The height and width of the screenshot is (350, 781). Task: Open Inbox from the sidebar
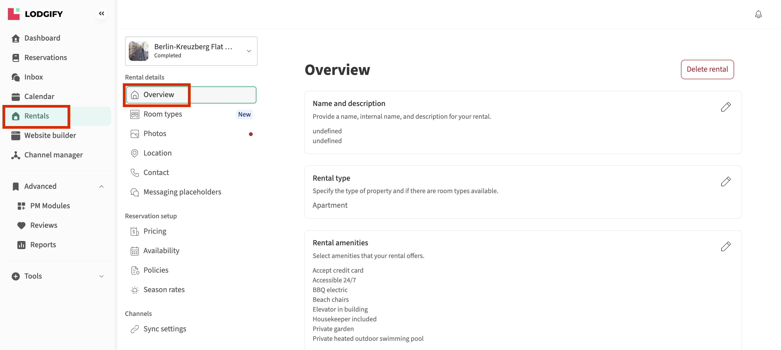[x=33, y=77]
